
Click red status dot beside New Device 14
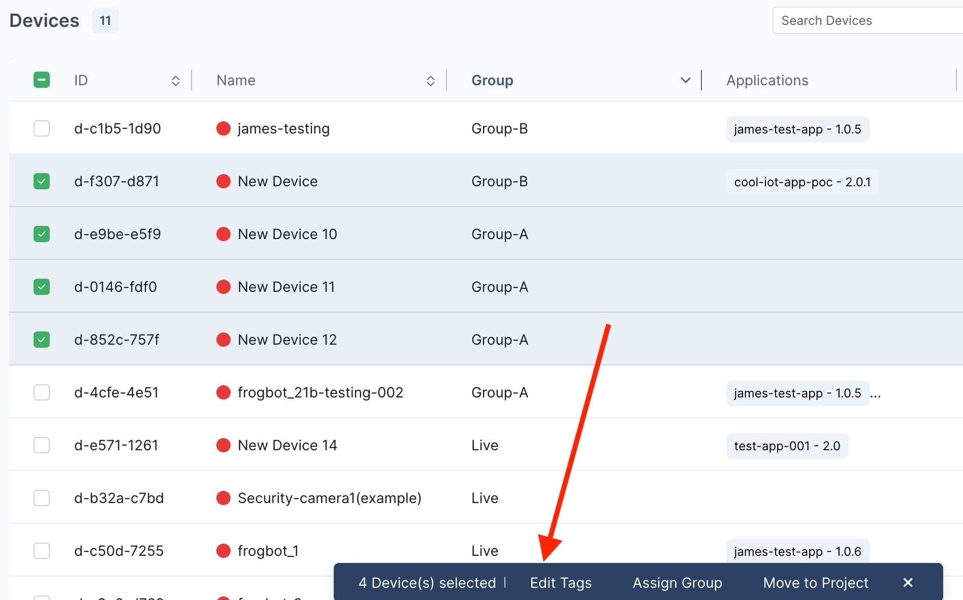coord(223,445)
